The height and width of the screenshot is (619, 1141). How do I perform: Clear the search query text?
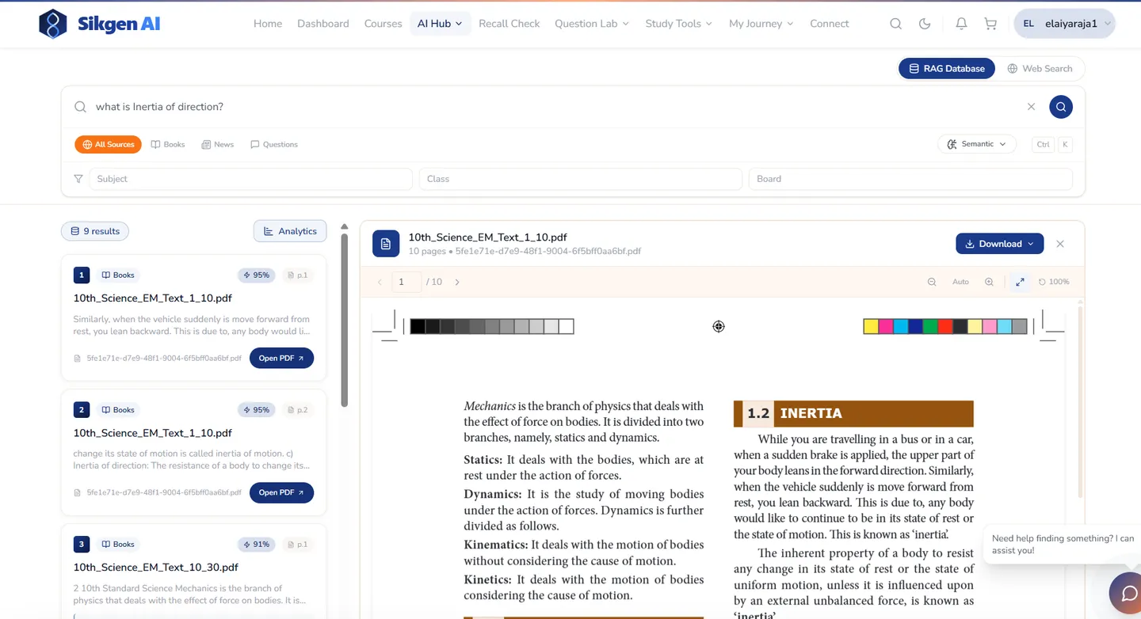[x=1031, y=107]
